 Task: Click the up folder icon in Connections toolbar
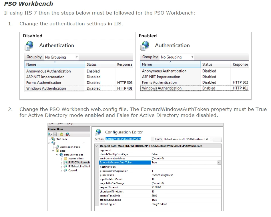tap(61, 134)
